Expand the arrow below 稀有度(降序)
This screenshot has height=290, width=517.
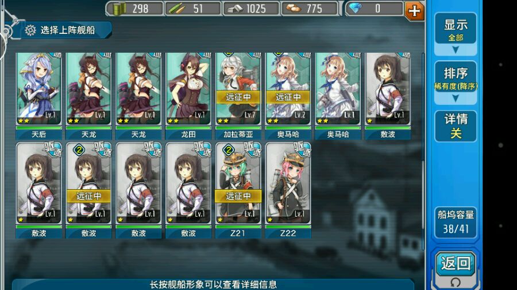click(x=456, y=98)
